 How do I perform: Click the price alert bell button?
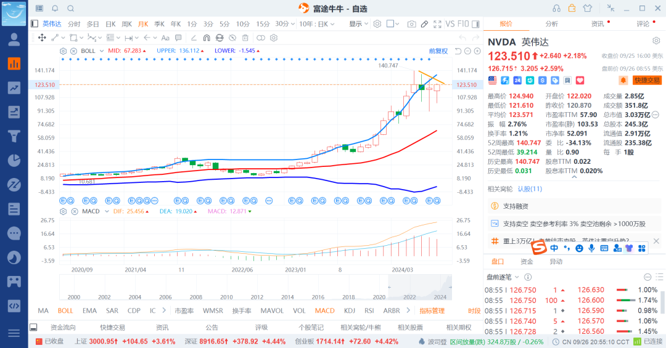[623, 80]
